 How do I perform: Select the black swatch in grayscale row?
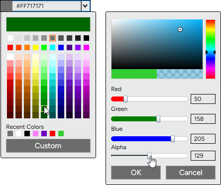[x=86, y=38]
